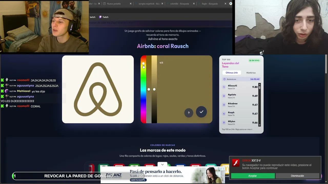Viewport: 328px width, 184px height.
Task: Click the #gelato leaderboard entry
Action: pyautogui.click(x=240, y=96)
